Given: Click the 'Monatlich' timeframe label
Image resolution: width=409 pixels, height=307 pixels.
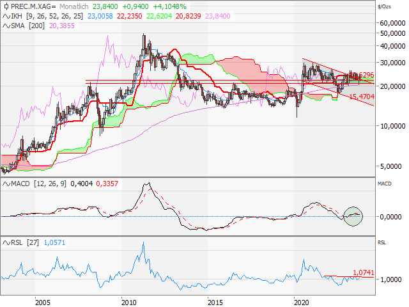Looking at the screenshot, I should [74, 6].
